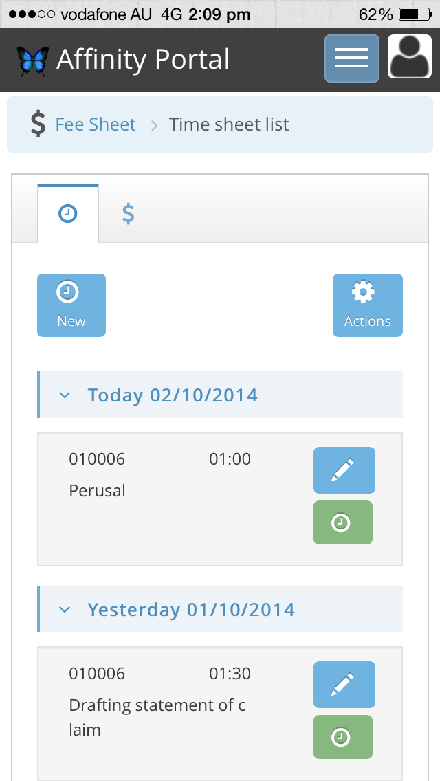Tap the Affinity butterfly logo
The width and height of the screenshot is (440, 781).
point(33,60)
